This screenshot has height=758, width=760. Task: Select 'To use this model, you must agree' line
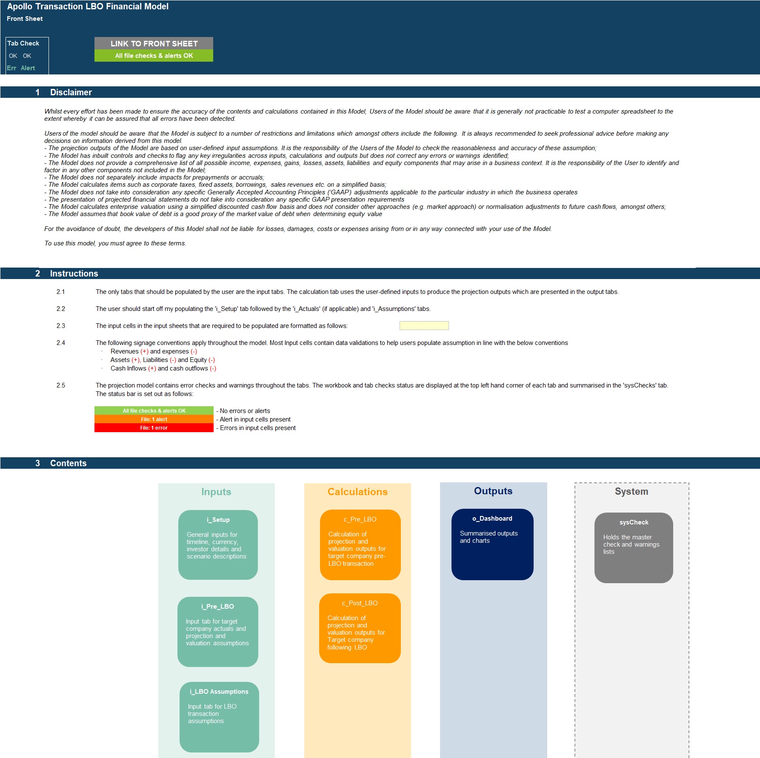(x=115, y=243)
